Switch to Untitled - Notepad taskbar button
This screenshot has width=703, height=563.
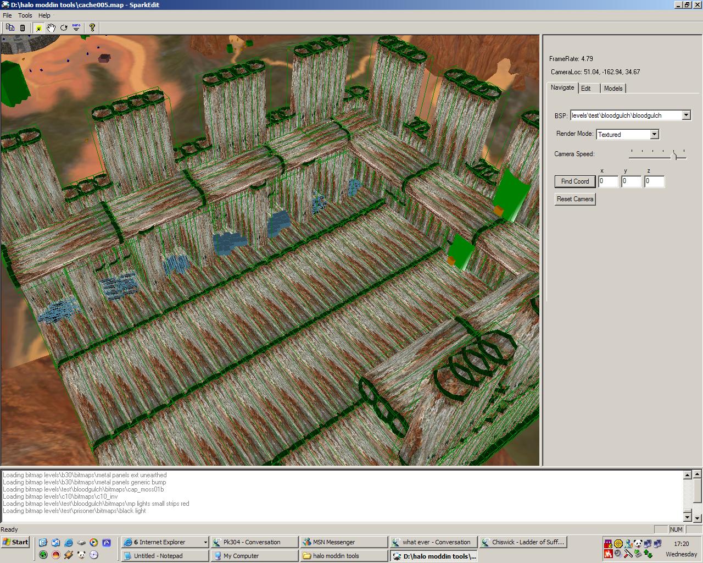[x=165, y=556]
